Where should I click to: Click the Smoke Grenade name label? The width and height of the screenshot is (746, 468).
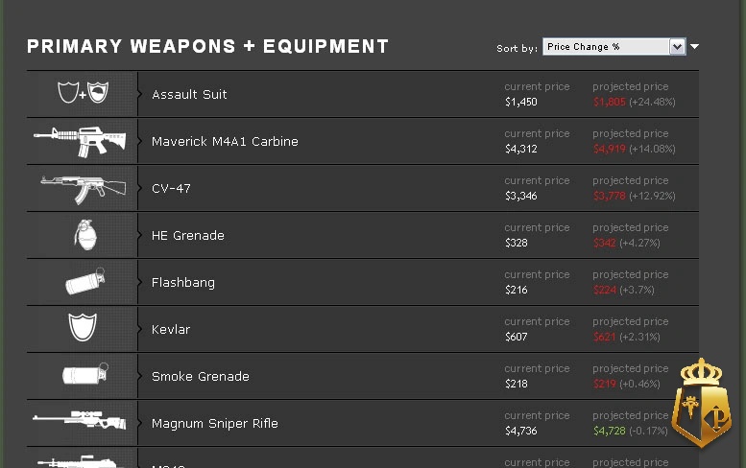coord(201,377)
